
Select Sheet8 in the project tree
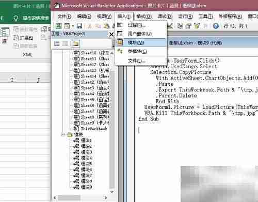91,117
